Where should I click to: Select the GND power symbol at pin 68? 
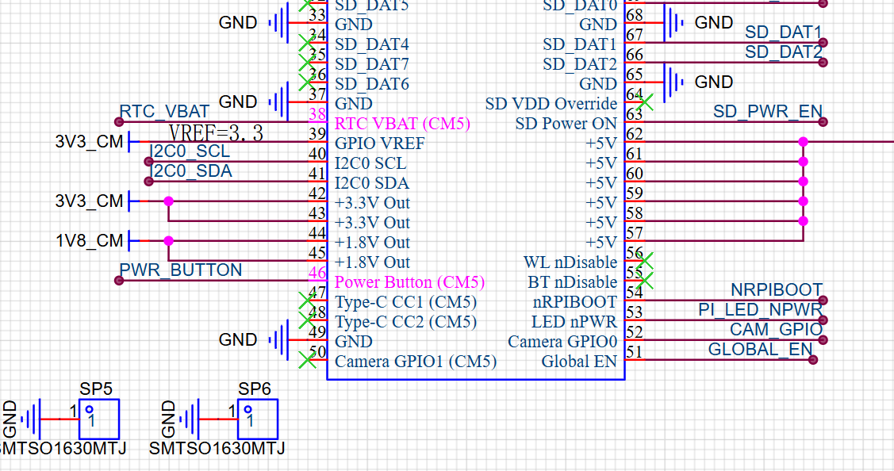click(673, 23)
